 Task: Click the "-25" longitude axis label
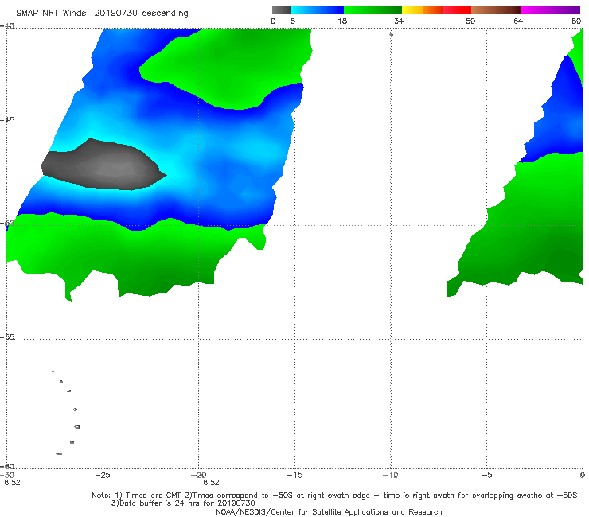[103, 475]
